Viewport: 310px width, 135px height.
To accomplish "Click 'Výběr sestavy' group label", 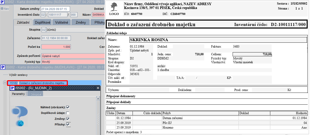I will click(18, 75).
